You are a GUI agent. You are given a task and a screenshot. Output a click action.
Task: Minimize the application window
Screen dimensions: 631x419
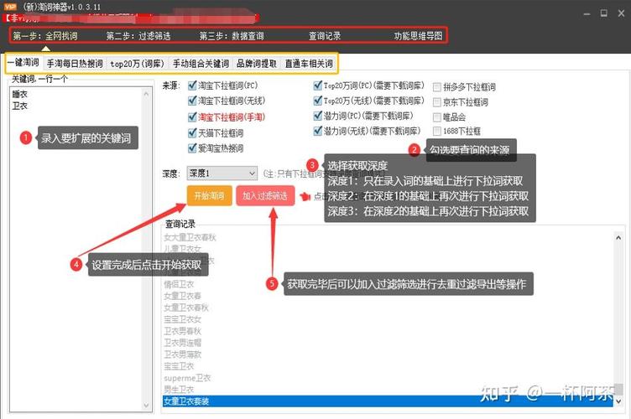pos(587,14)
